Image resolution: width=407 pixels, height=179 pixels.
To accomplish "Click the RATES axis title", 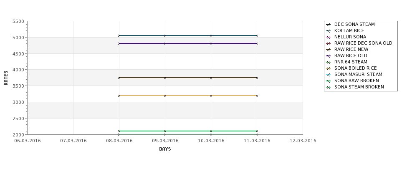I will [x=6, y=78].
